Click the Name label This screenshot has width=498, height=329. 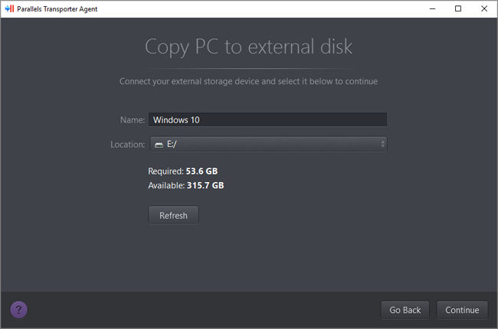(x=133, y=119)
